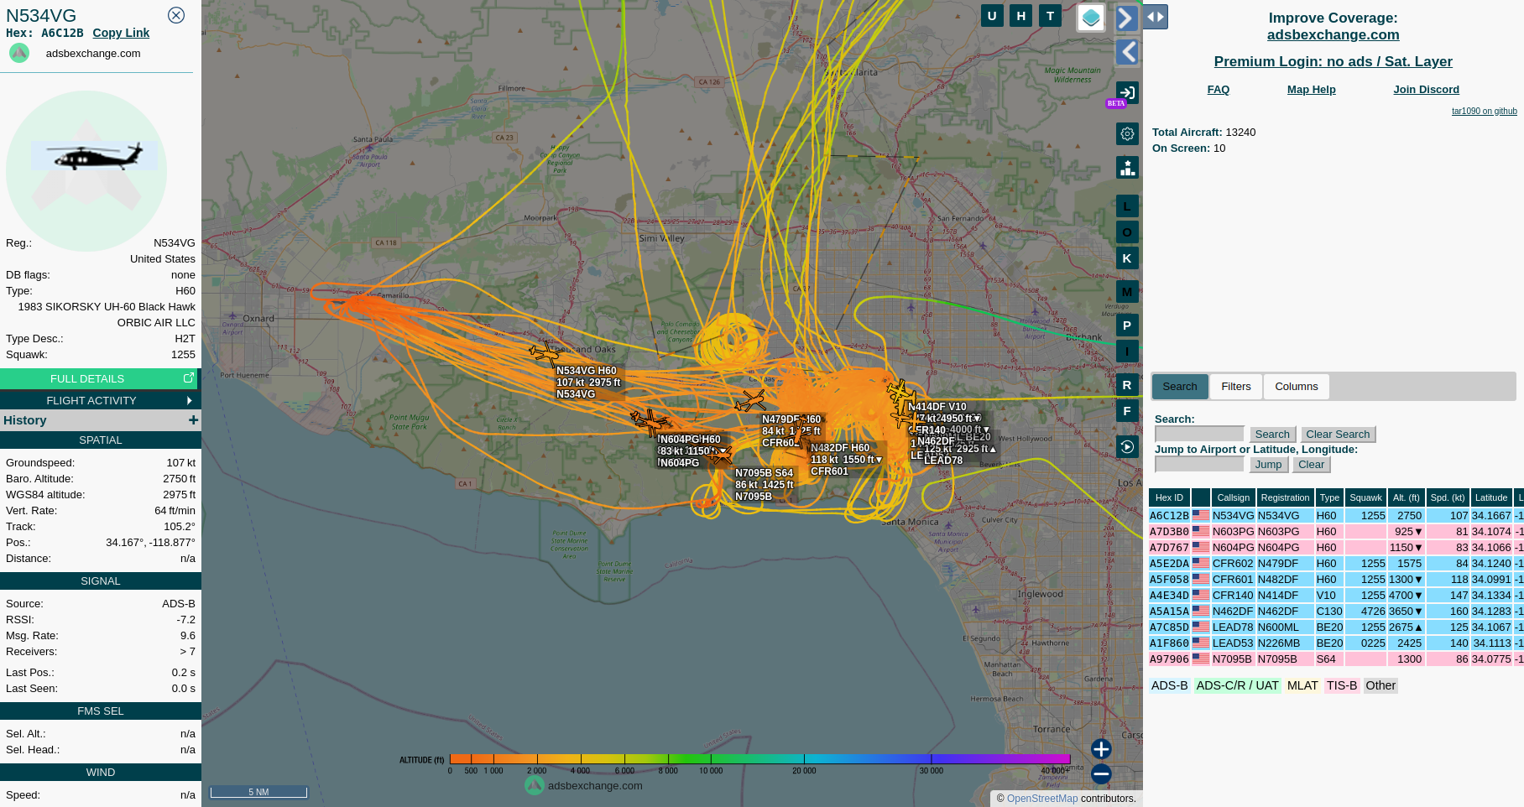This screenshot has width=1524, height=807.
Task: Click the Jump button
Action: tap(1268, 465)
